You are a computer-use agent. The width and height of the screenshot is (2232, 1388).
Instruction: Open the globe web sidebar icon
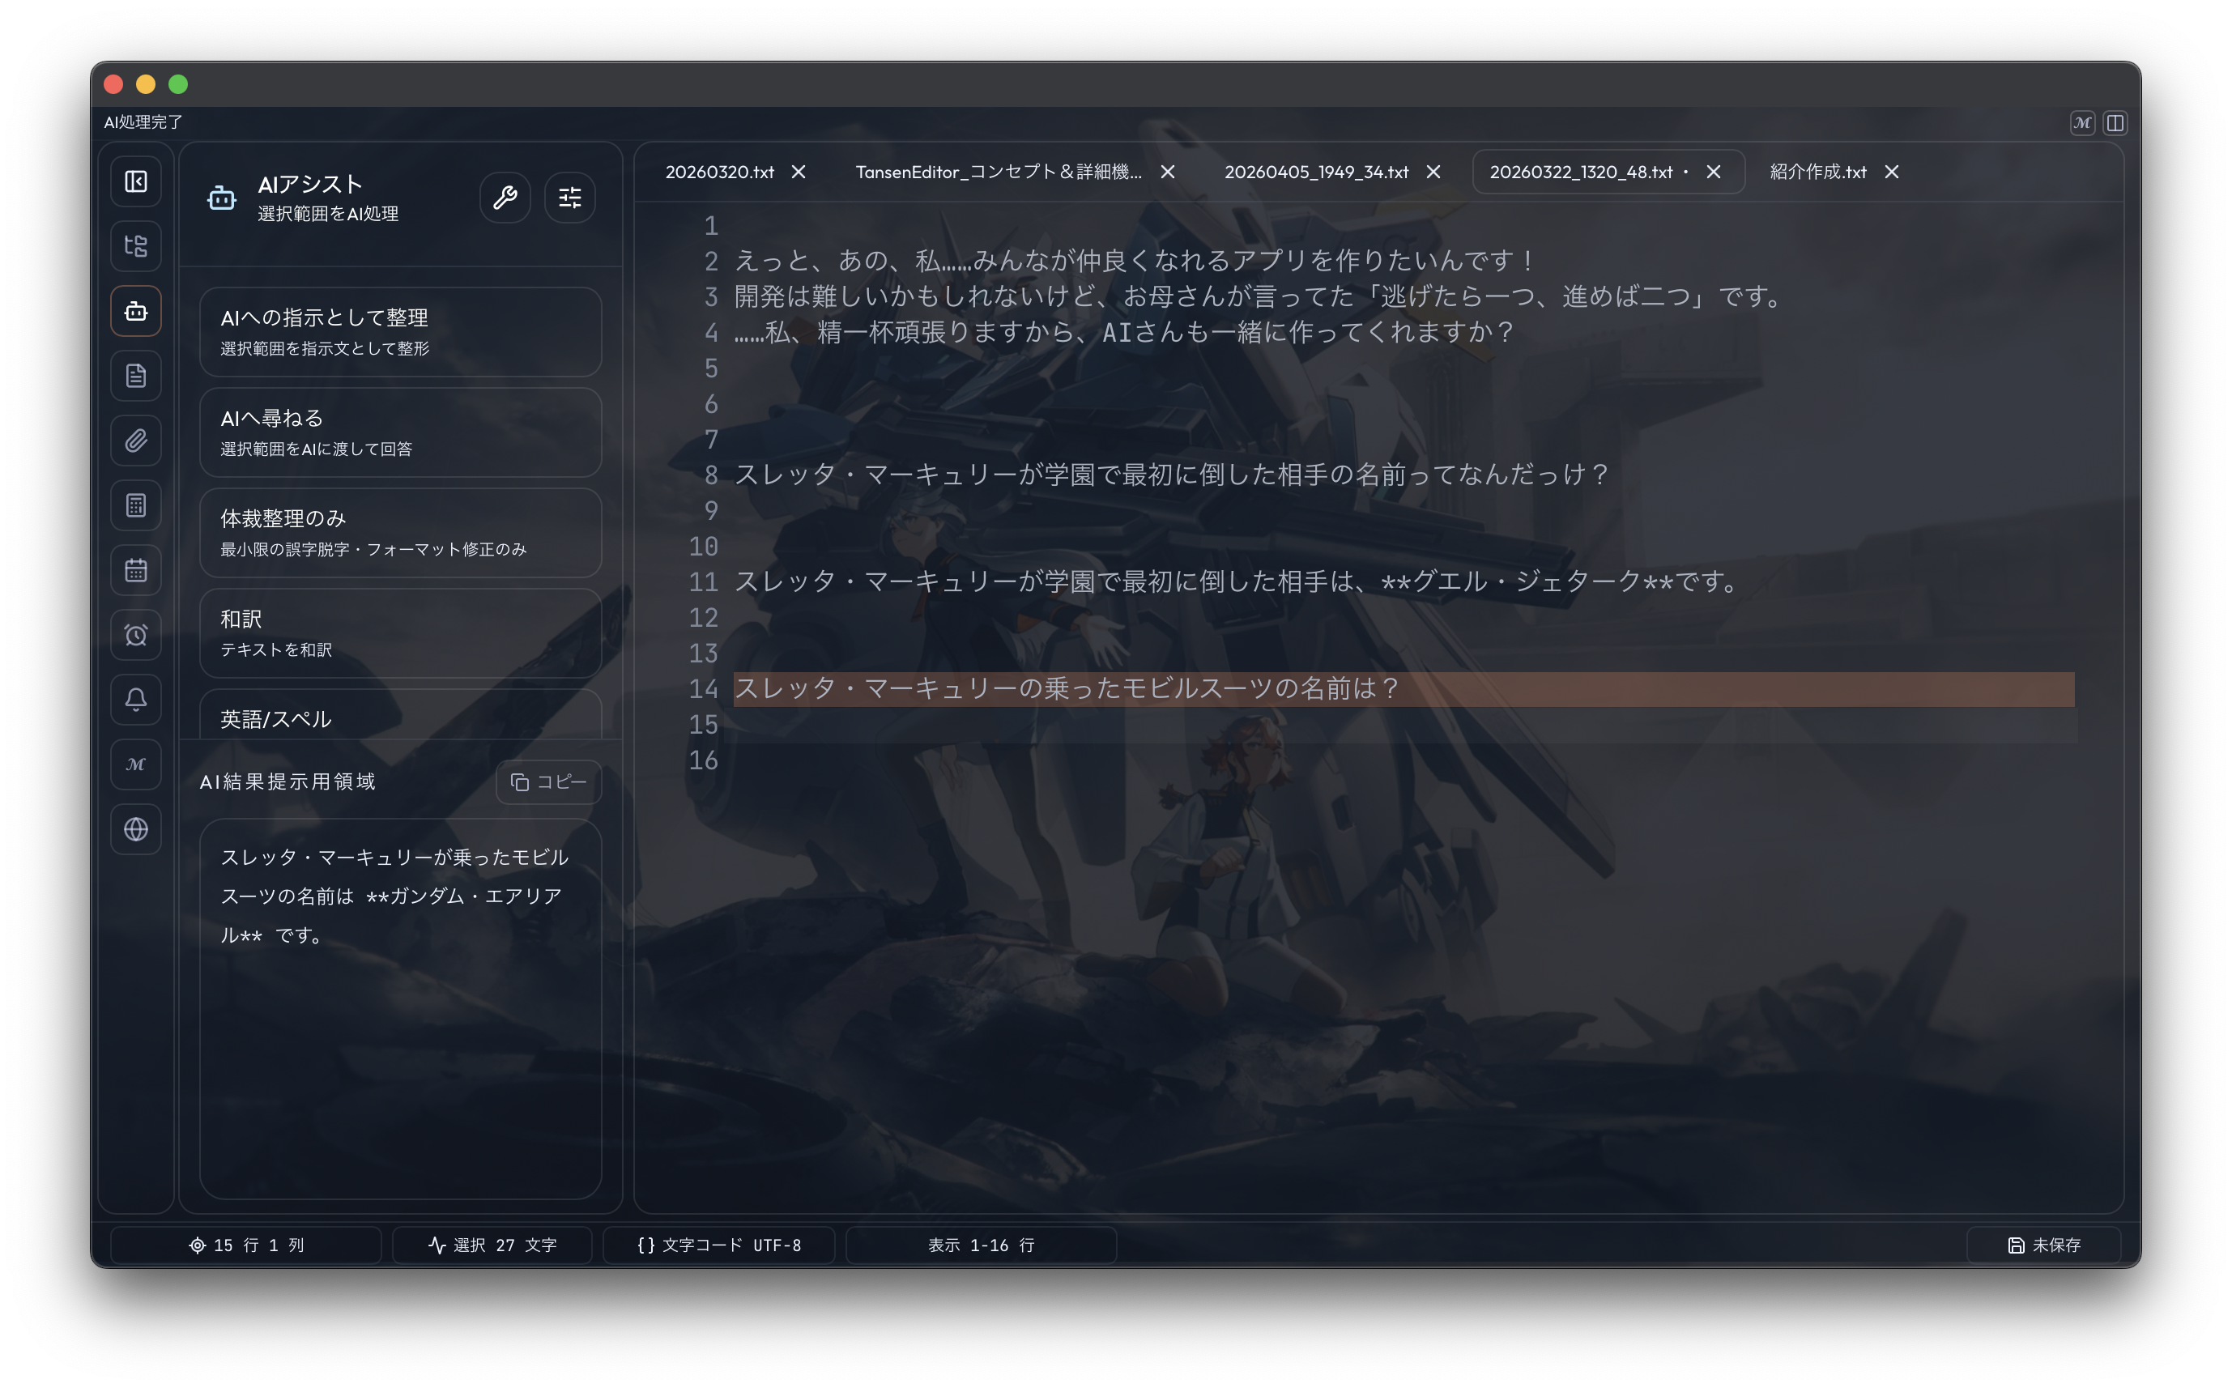tap(136, 830)
